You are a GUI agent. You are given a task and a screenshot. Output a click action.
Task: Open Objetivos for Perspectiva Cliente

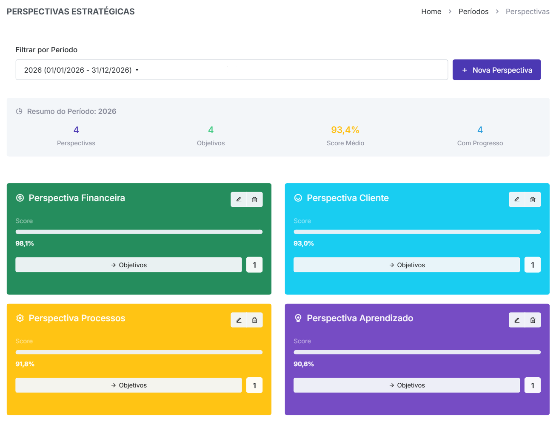click(407, 265)
